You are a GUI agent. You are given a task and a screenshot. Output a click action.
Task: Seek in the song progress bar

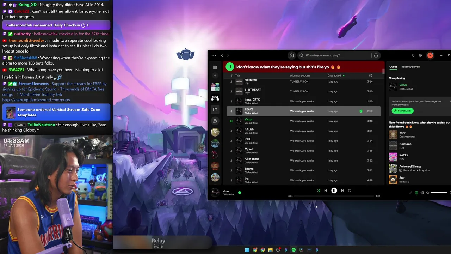[x=334, y=196]
